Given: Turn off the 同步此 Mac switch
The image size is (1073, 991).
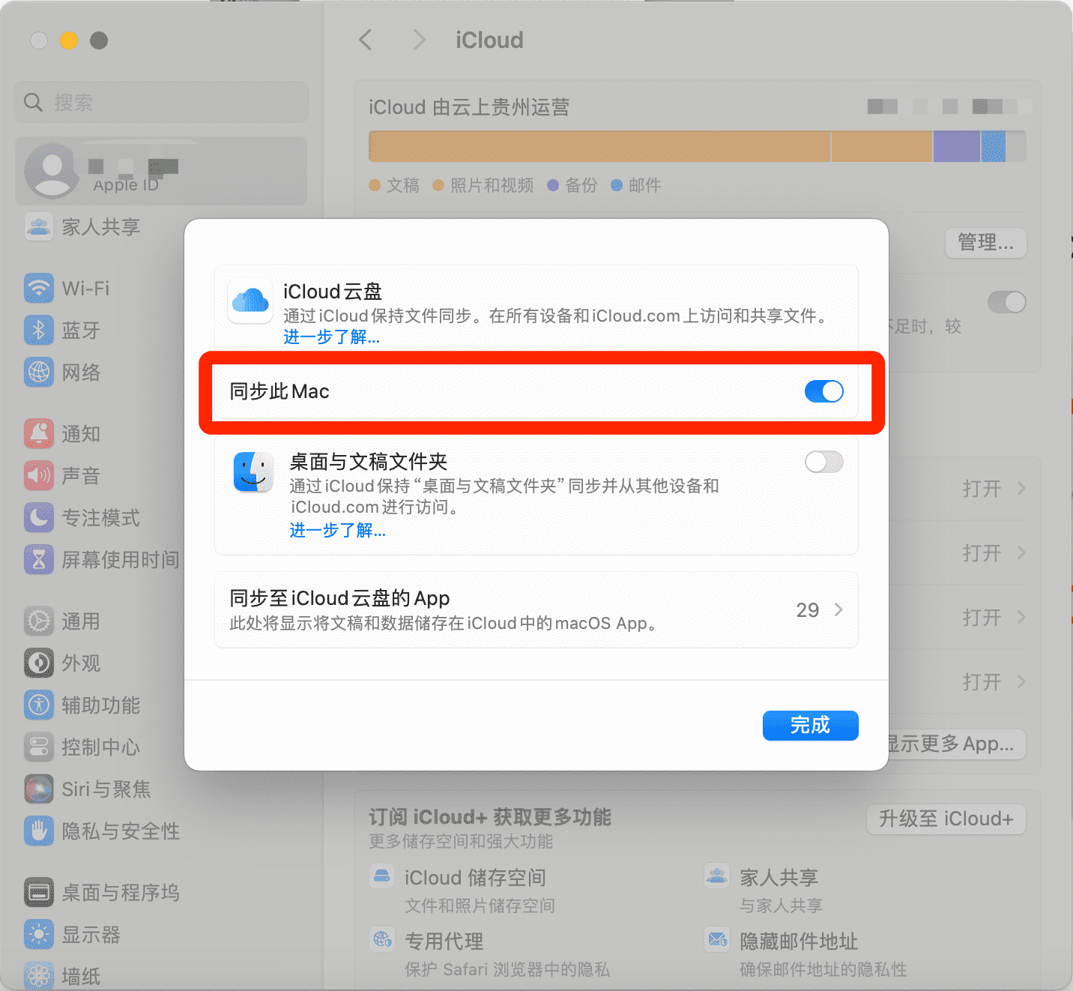Looking at the screenshot, I should [x=823, y=391].
